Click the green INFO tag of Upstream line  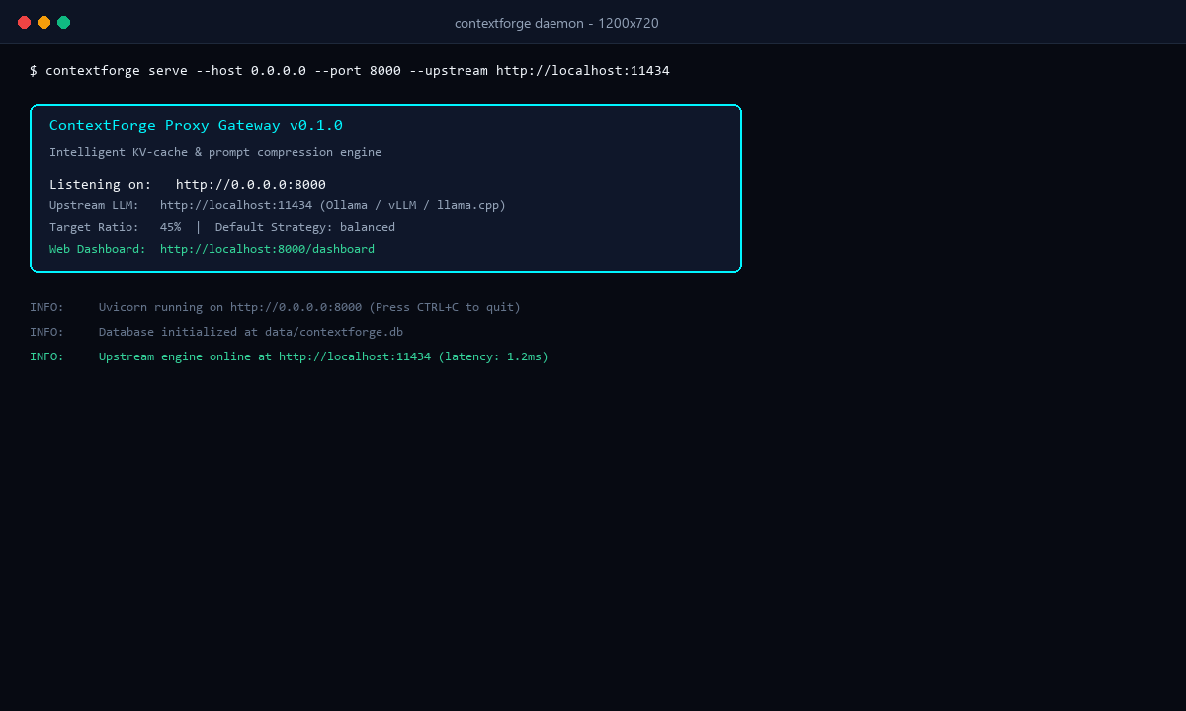click(46, 356)
